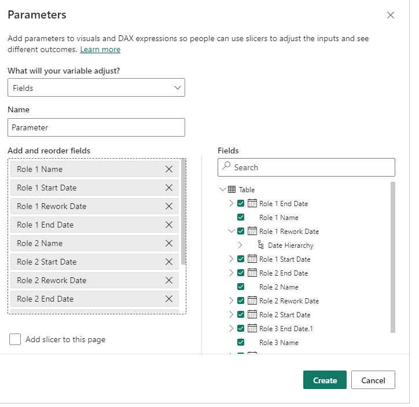Remove Role 1 End Date from the field list
419x407 pixels.
click(169, 225)
